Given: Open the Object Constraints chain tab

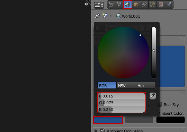Looking at the screenshot, I should click(x=144, y=4).
